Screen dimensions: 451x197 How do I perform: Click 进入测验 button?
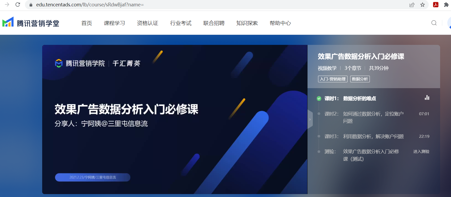(421, 151)
